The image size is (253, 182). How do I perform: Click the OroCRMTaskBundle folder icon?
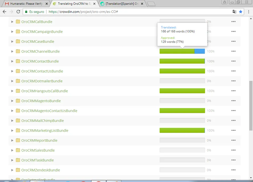18,160
